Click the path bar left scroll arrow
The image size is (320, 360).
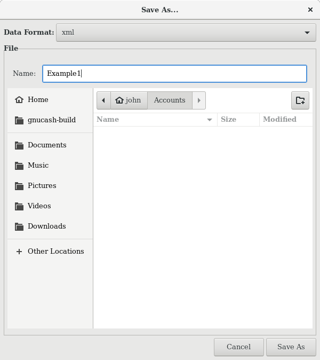(103, 100)
